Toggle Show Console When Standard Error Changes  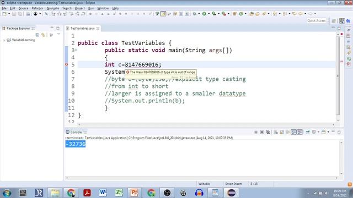point(299,132)
